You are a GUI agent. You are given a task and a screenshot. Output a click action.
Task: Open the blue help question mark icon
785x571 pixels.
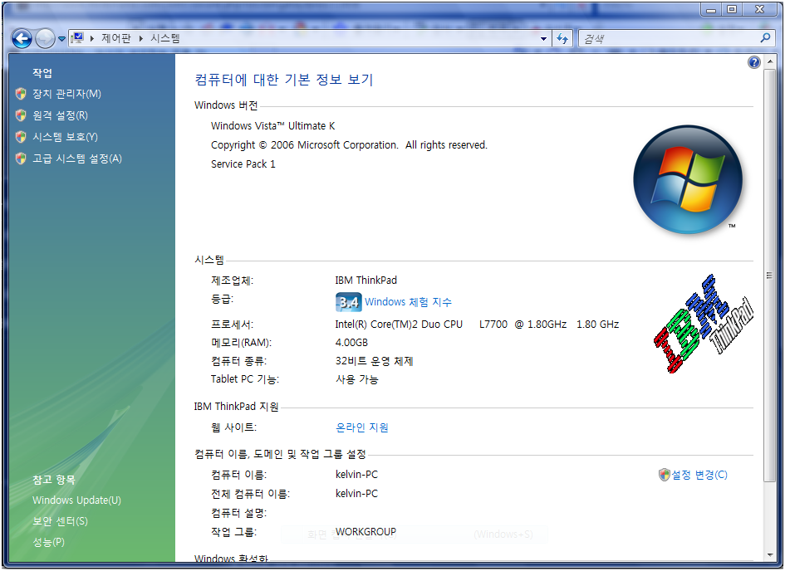tap(753, 62)
